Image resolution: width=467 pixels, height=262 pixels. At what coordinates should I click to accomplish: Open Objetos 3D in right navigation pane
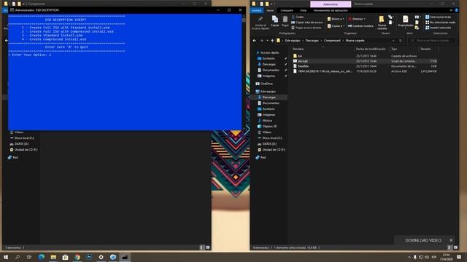click(269, 126)
